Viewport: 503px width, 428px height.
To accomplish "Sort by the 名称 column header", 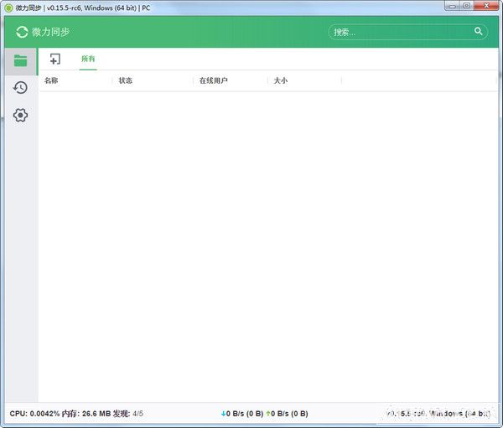I will coord(51,80).
